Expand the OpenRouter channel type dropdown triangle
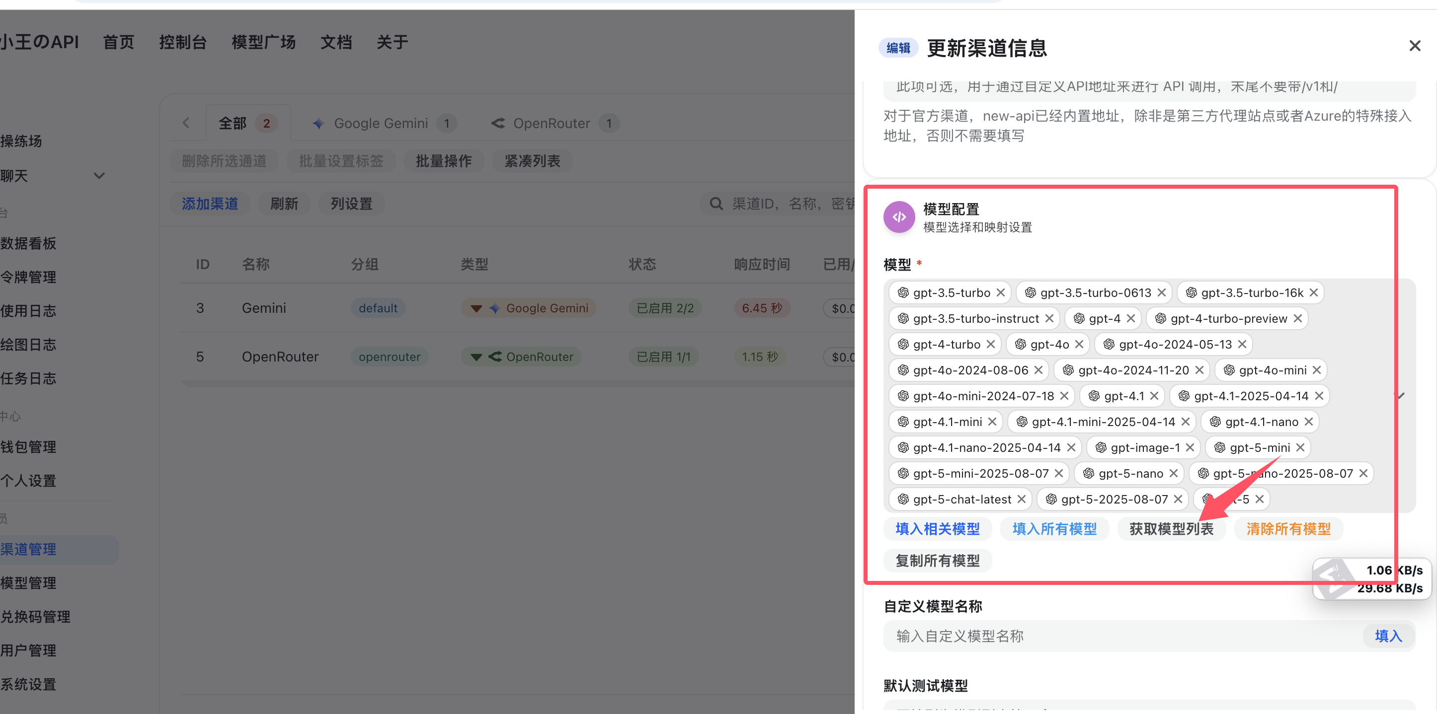Image resolution: width=1437 pixels, height=714 pixels. [x=477, y=357]
